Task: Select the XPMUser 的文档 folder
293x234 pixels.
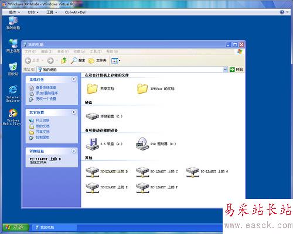Action: [x=156, y=89]
